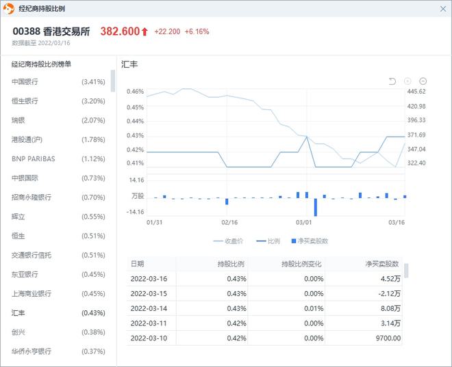Click the 汇丰 chart title
Screen dimensions: 452x367
pos(129,64)
